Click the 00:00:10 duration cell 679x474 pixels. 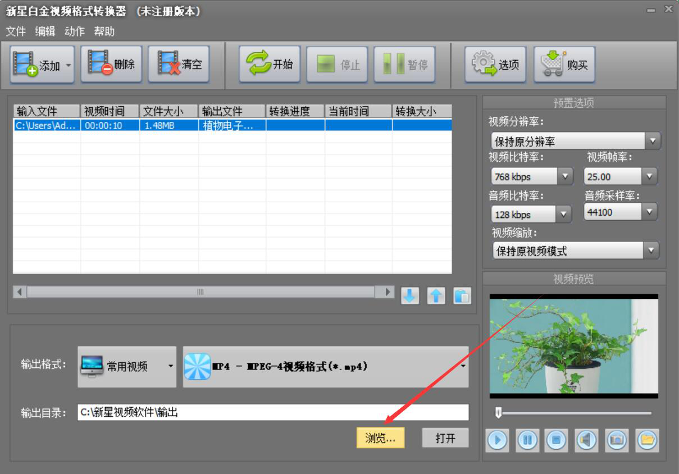[x=110, y=125]
